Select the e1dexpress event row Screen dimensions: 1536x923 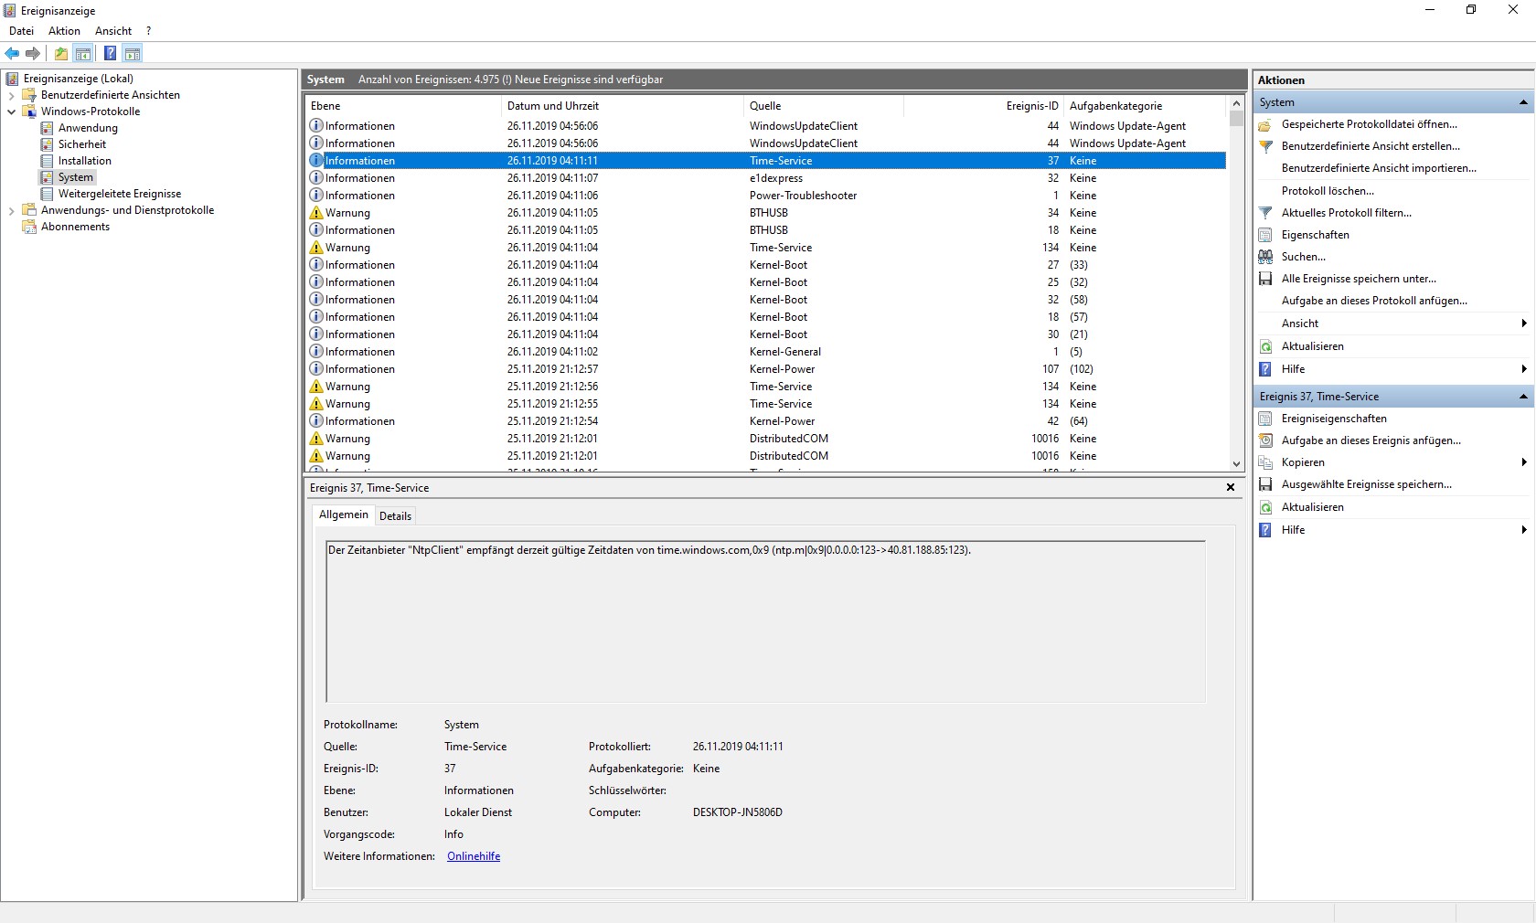point(766,178)
